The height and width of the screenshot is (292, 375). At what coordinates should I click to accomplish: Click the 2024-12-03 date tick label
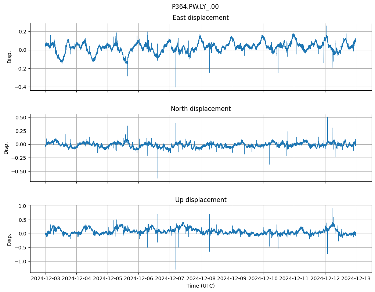pyautogui.click(x=46, y=279)
